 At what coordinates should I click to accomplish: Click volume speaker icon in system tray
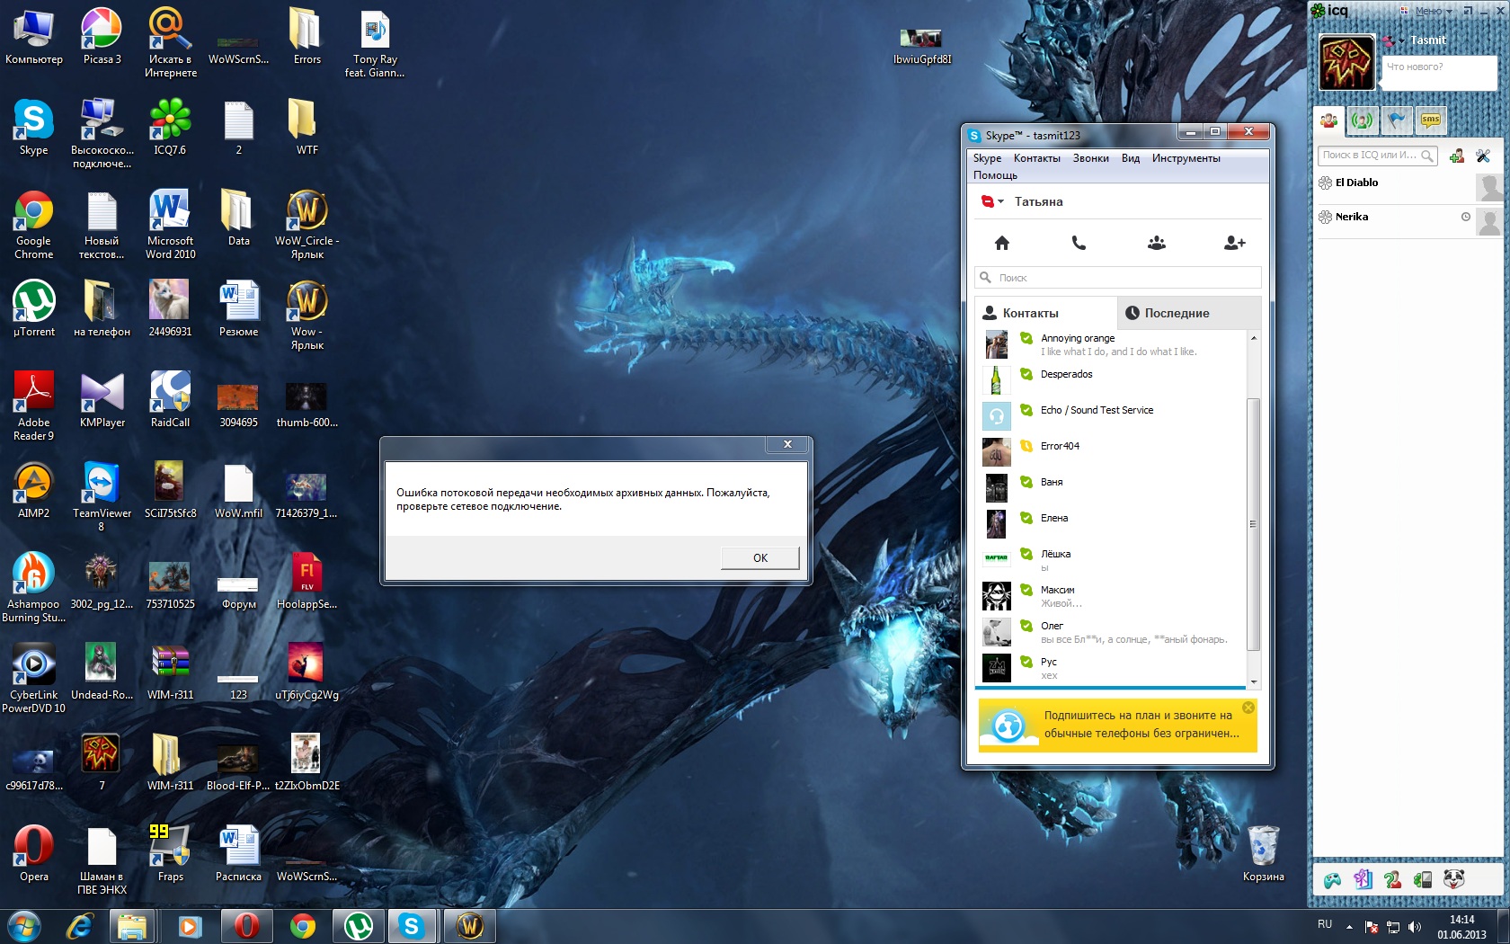1415,926
